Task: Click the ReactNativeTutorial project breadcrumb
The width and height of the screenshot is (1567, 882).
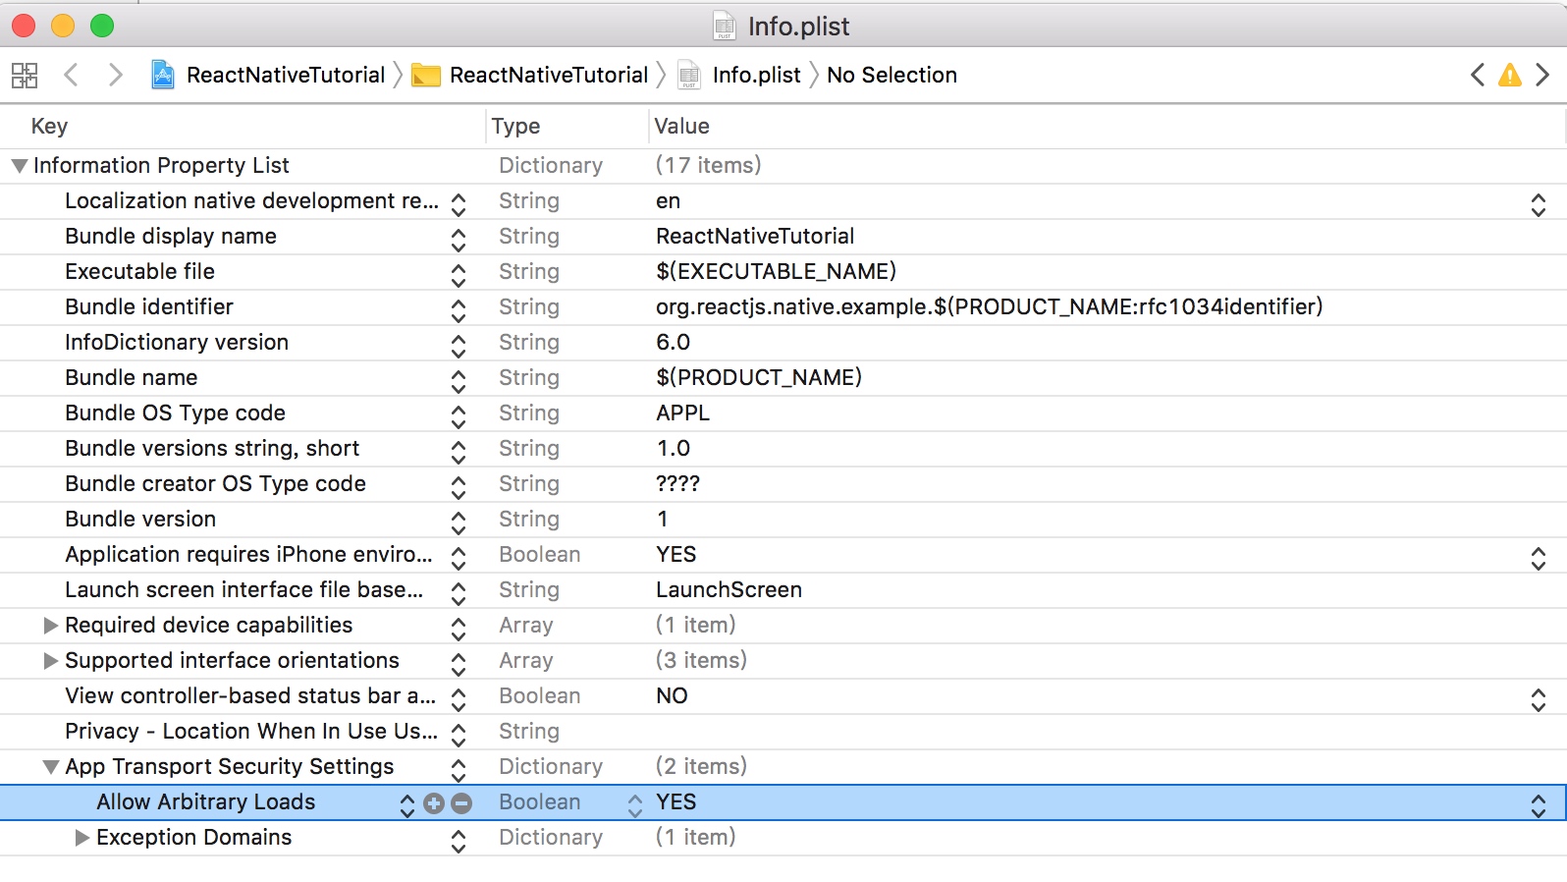Action: (x=267, y=75)
